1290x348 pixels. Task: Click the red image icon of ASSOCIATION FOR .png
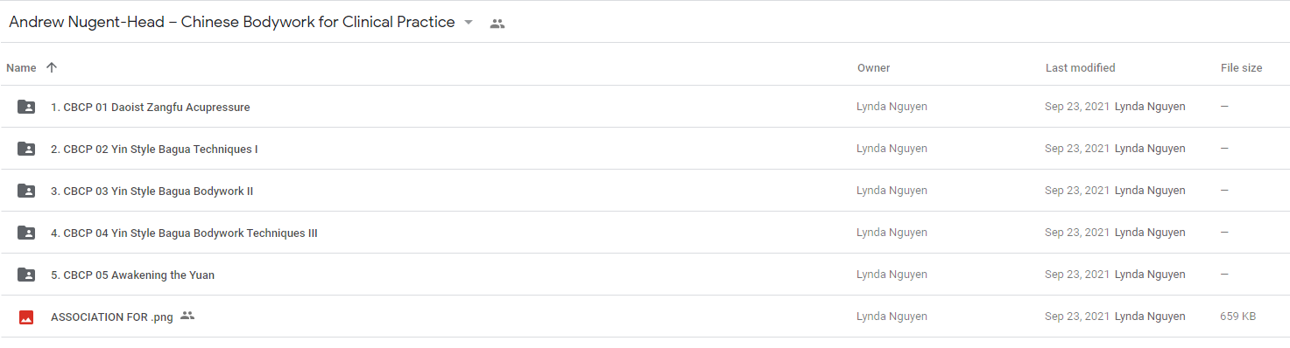click(x=26, y=317)
